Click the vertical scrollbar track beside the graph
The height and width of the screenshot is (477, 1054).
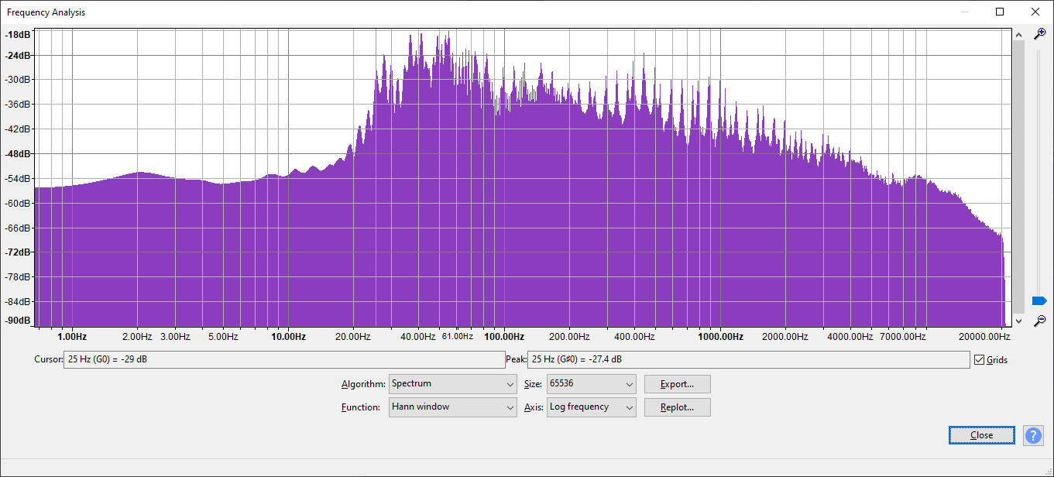1018,178
